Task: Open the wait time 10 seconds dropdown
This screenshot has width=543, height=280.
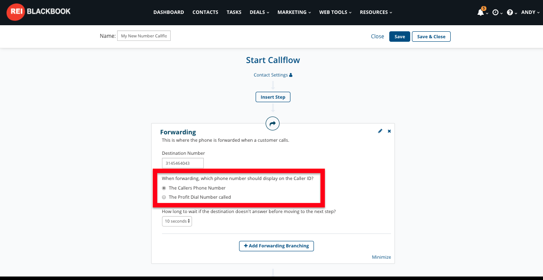Action: tap(177, 221)
